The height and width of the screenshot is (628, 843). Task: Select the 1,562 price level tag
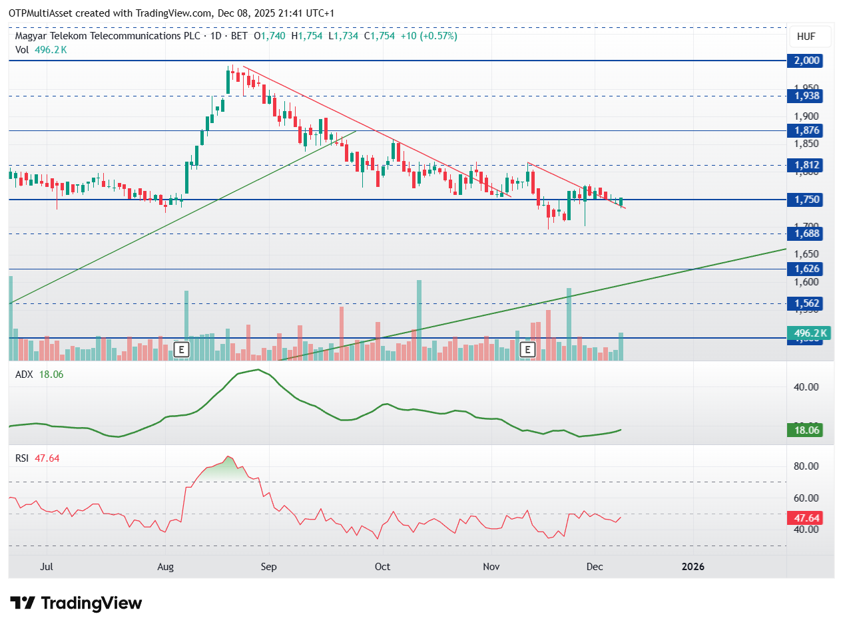coord(804,303)
